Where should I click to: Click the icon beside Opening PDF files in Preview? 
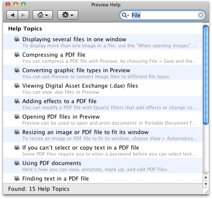coord(17,116)
